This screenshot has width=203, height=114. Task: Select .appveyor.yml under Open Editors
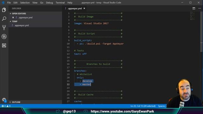pos(25,17)
